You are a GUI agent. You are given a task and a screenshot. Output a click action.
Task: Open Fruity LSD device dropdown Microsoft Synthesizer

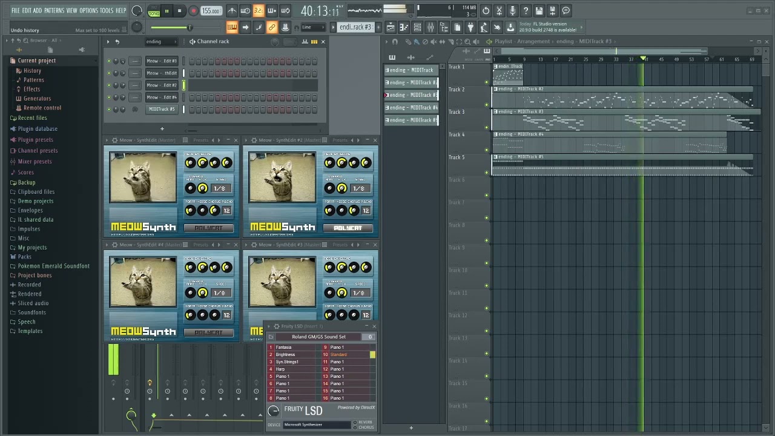(x=317, y=424)
